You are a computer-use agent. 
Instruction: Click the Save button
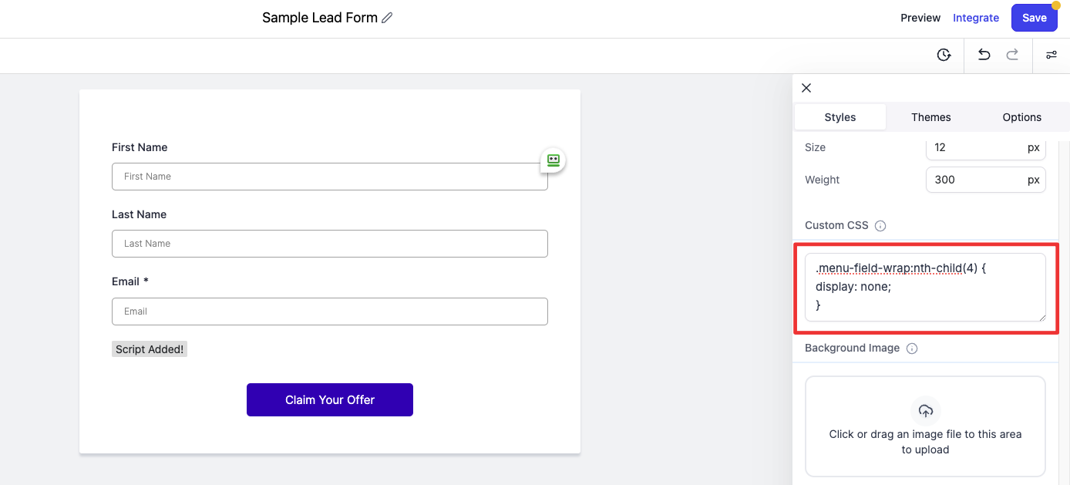click(1034, 18)
